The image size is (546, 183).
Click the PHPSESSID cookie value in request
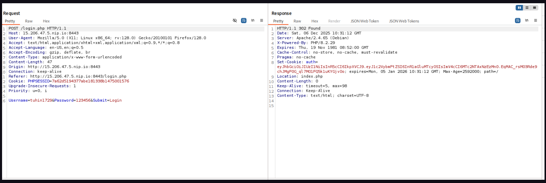pos(90,81)
